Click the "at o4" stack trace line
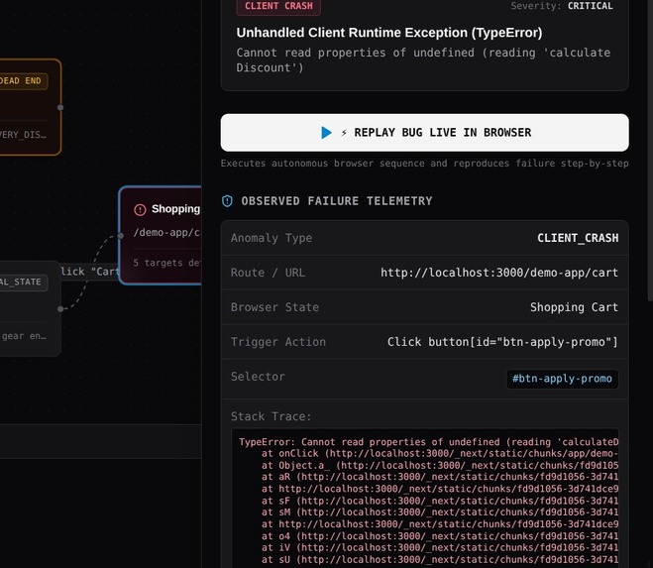Viewport: 653px width, 568px height. (x=440, y=536)
